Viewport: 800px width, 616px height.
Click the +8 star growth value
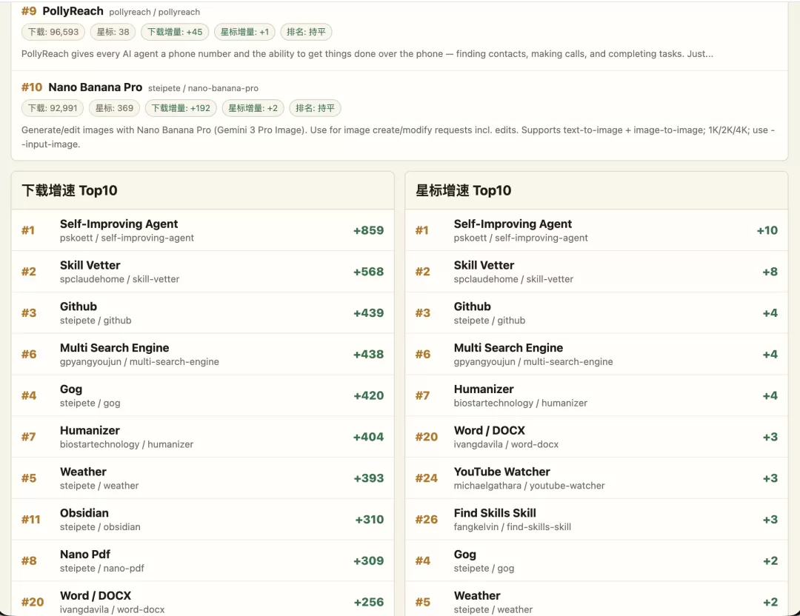pos(770,272)
